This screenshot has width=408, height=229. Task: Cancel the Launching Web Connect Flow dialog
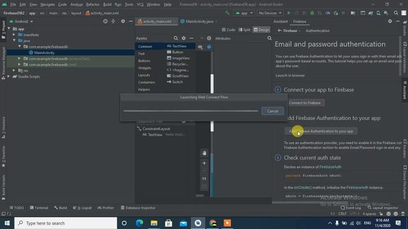pos(272,111)
